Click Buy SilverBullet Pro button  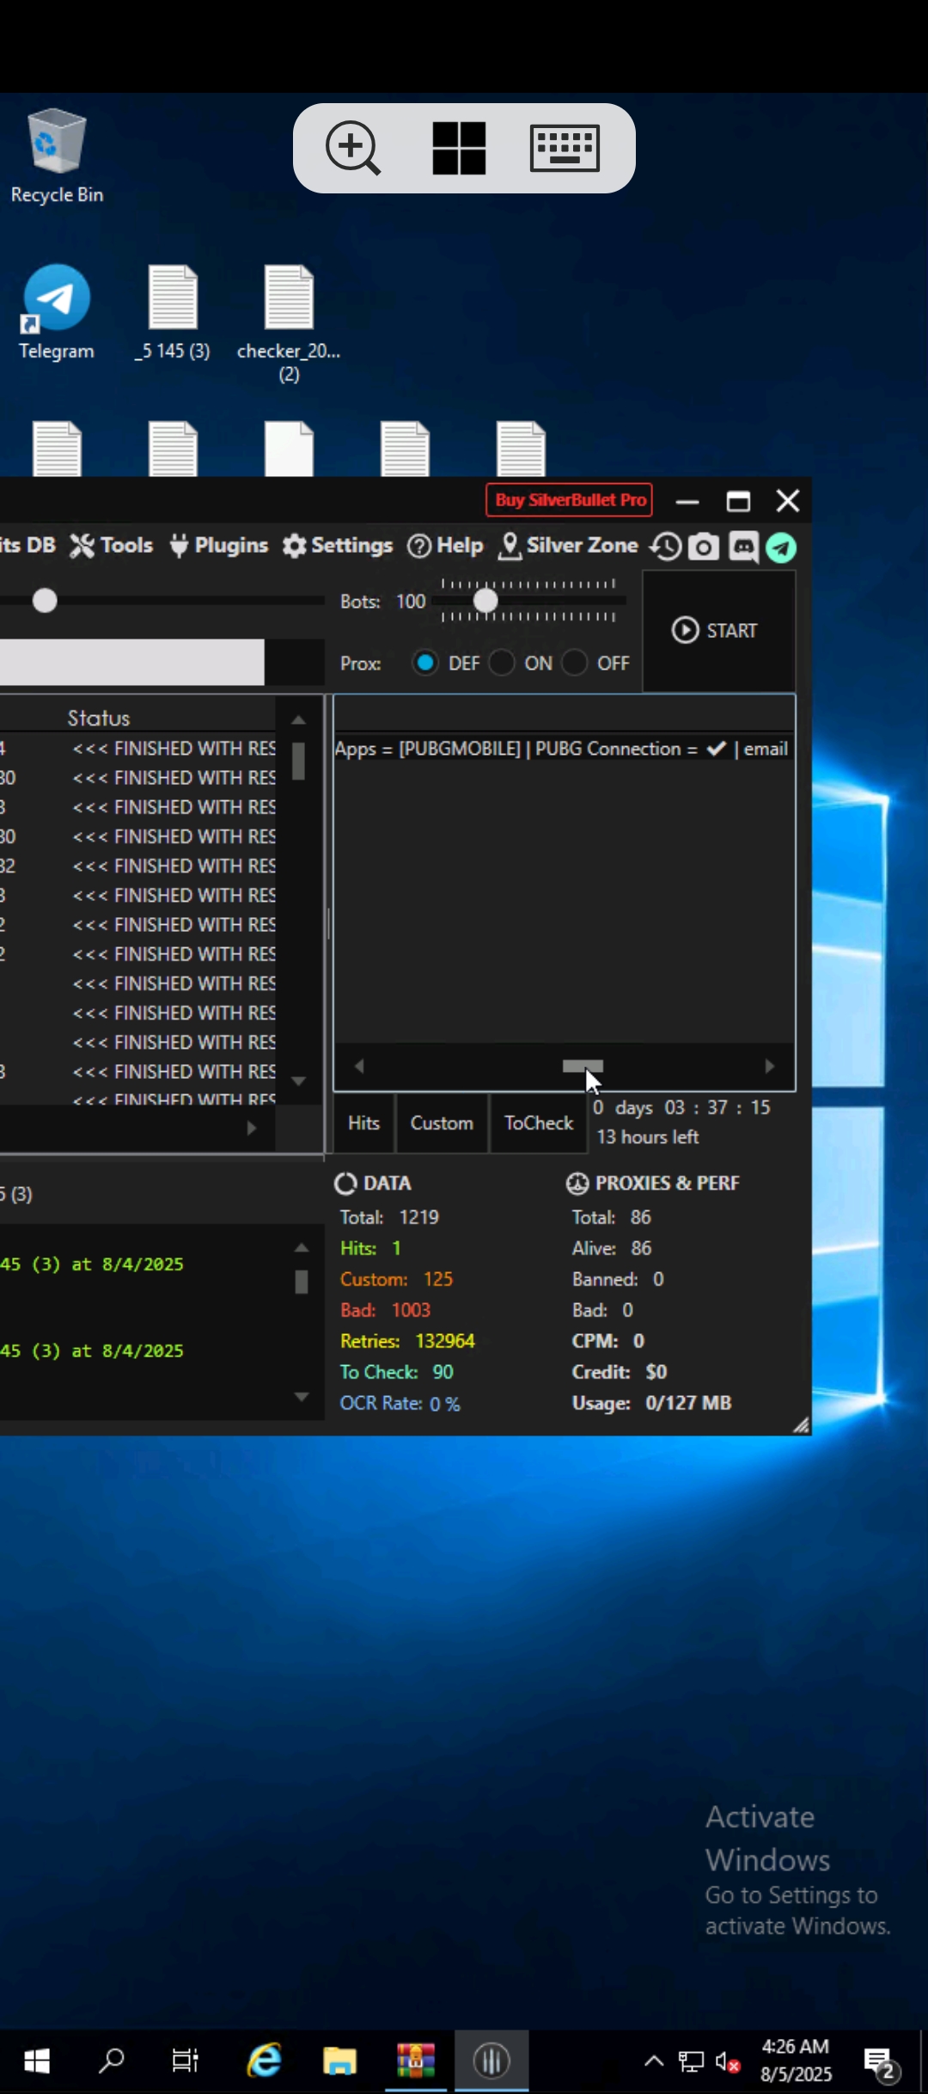[x=569, y=500]
